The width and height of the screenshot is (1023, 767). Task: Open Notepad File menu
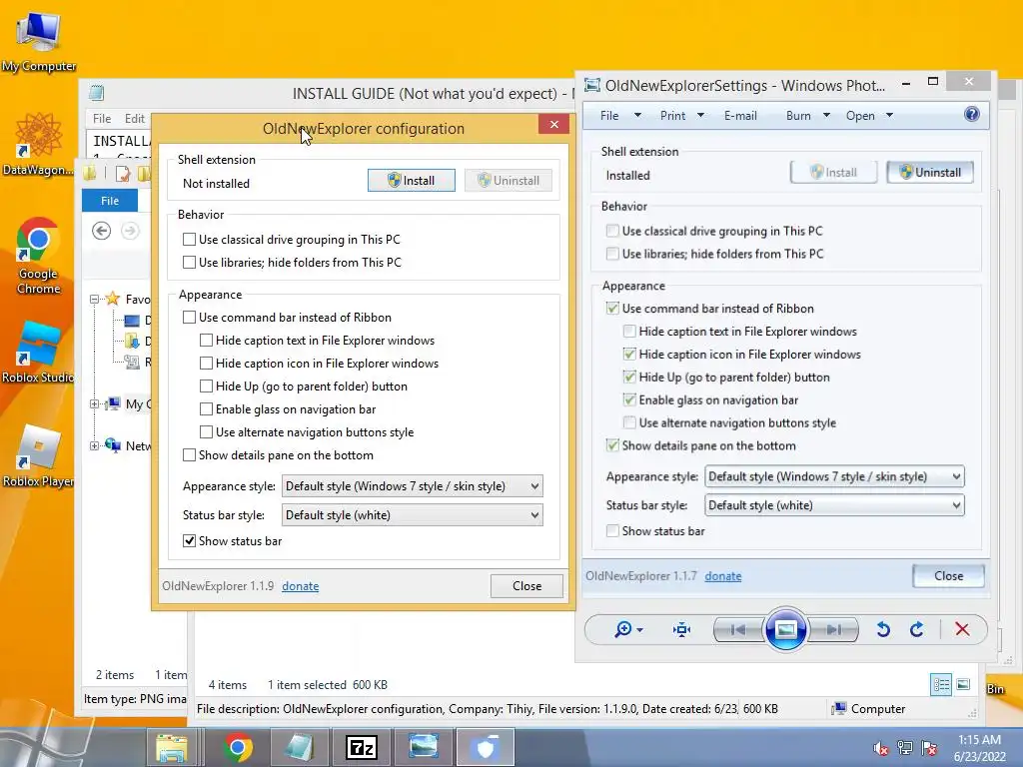pyautogui.click(x=102, y=119)
